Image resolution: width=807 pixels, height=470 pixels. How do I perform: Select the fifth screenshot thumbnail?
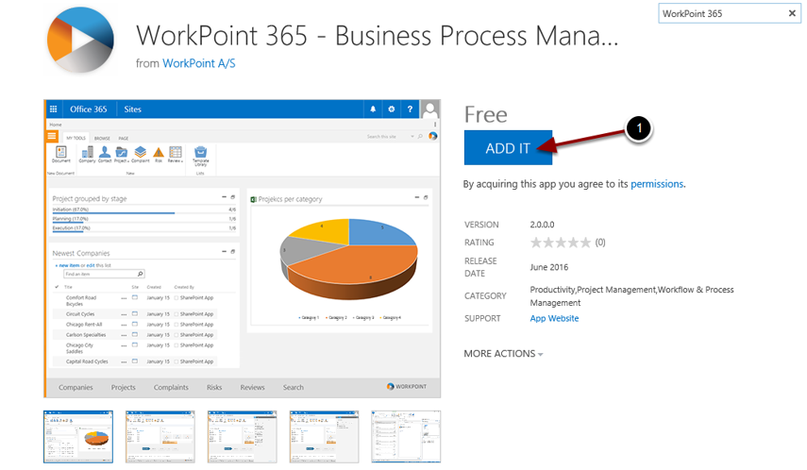(406, 437)
